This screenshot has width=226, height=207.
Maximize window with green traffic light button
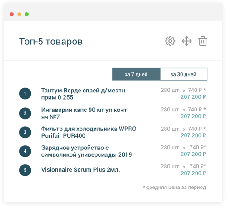click(27, 14)
